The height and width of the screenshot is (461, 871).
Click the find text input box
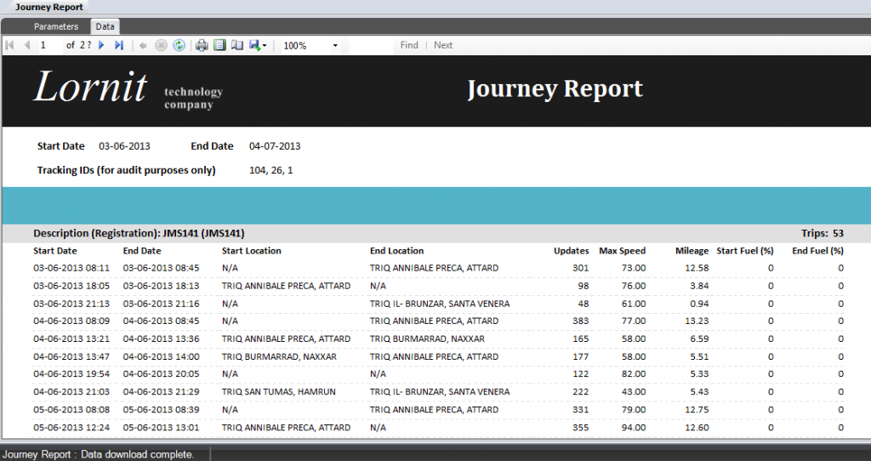[x=371, y=45]
